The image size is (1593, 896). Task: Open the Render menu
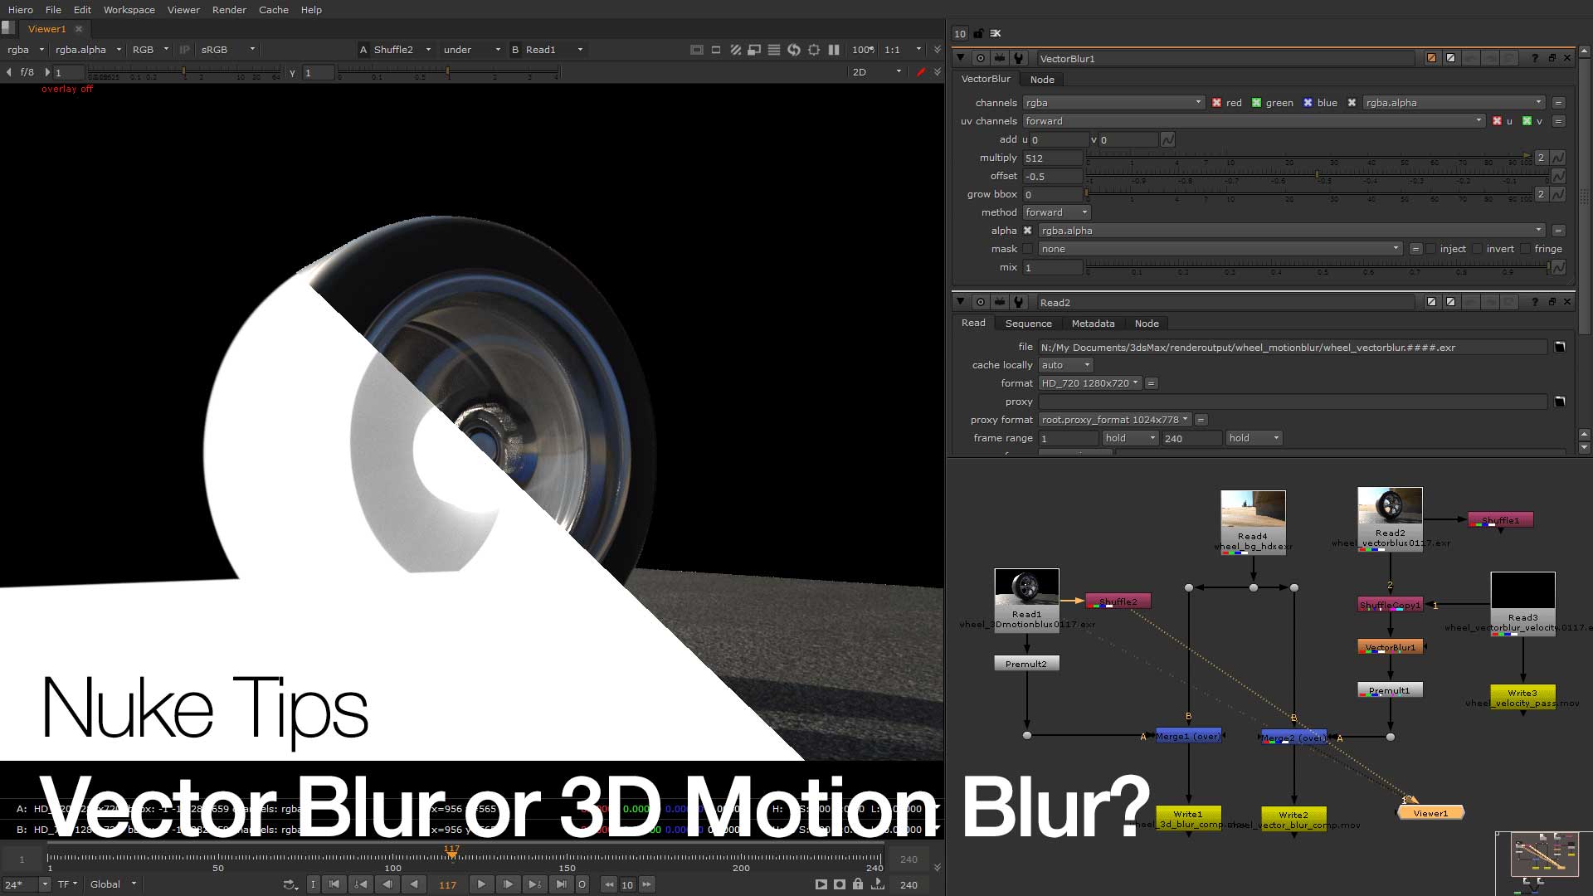click(229, 10)
